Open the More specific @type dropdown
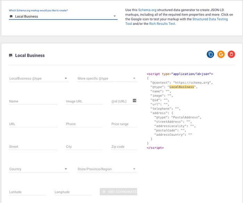This screenshot has height=203, width=243. coord(107,78)
